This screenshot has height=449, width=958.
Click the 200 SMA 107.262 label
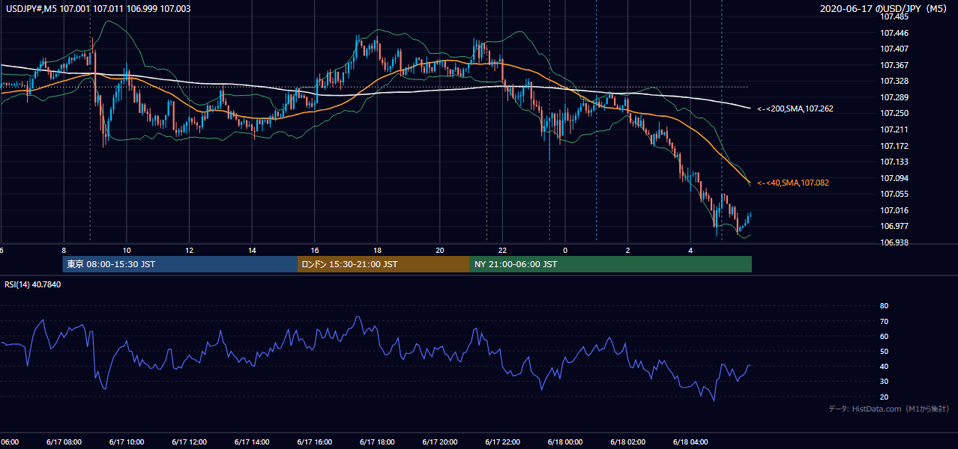[795, 109]
